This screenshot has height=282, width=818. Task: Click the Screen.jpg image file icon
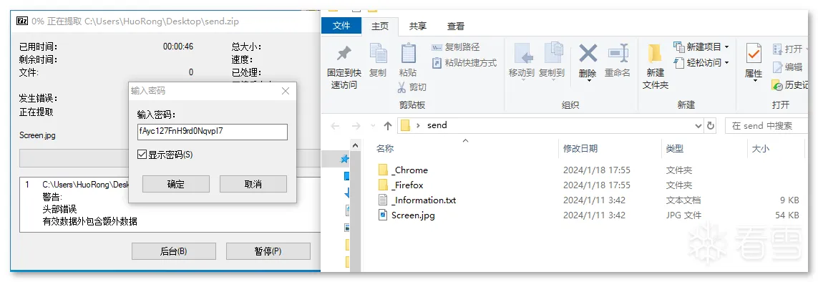tap(383, 215)
